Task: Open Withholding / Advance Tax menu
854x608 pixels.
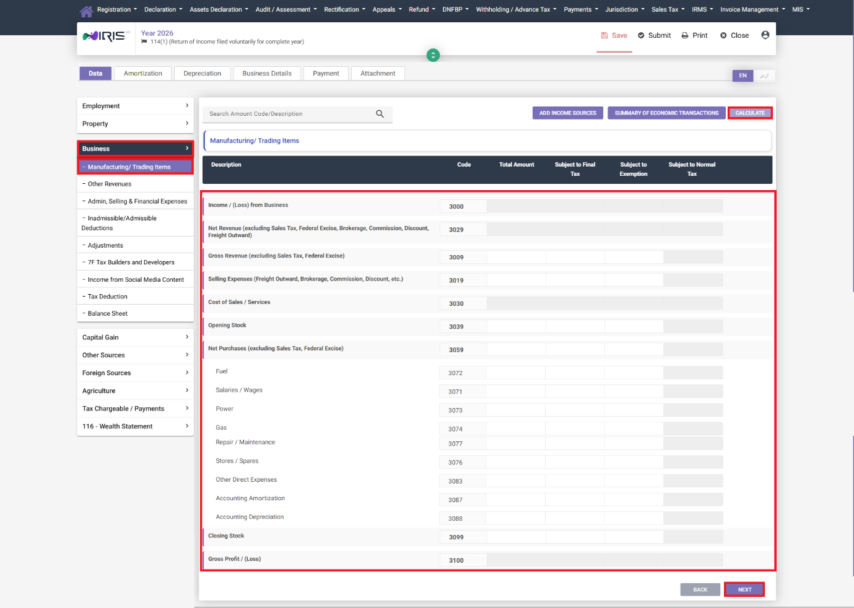Action: click(x=516, y=9)
